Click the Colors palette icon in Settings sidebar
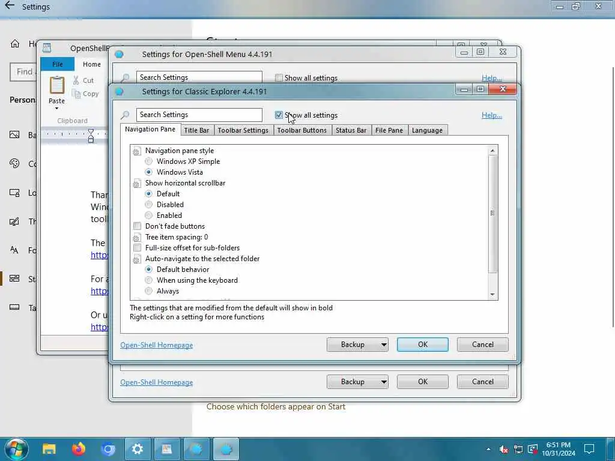 14,163
